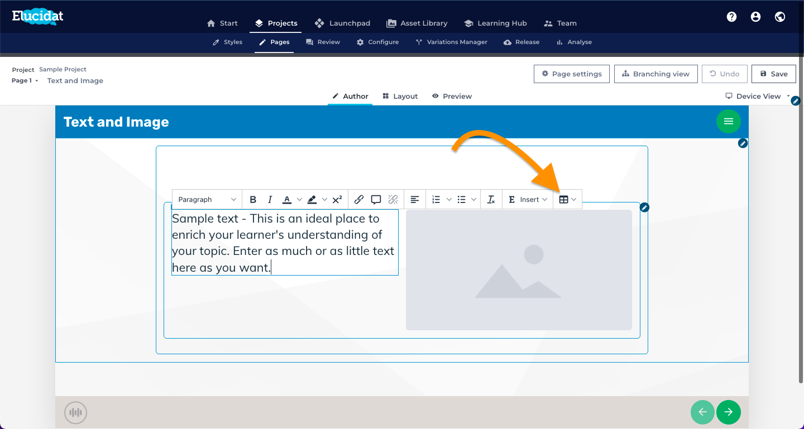Image resolution: width=804 pixels, height=429 pixels.
Task: Open the help question mark icon
Action: [731, 17]
